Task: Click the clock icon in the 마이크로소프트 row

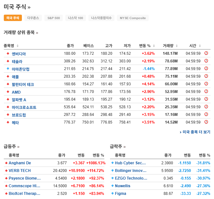Action: tap(206, 107)
